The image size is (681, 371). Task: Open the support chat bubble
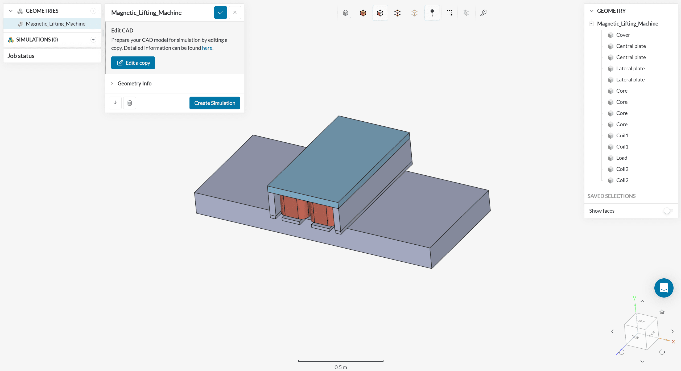click(664, 288)
